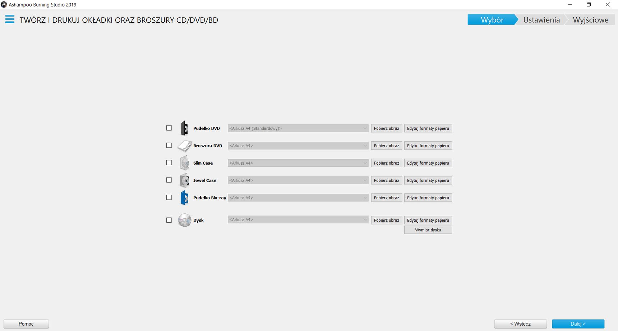Open Pomoc help button

tap(26, 324)
